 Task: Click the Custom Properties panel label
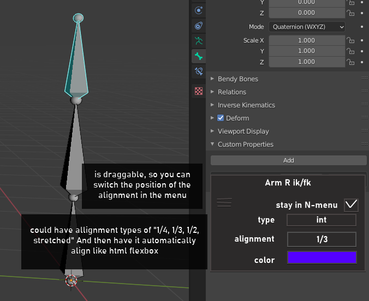246,144
